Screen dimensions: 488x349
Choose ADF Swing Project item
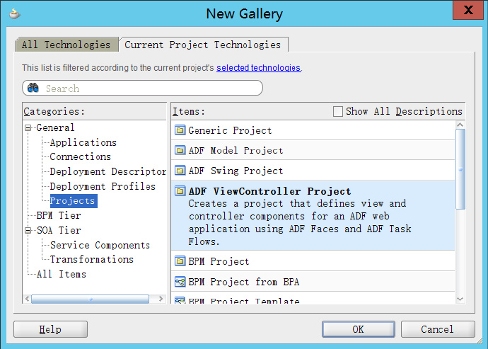(313, 171)
